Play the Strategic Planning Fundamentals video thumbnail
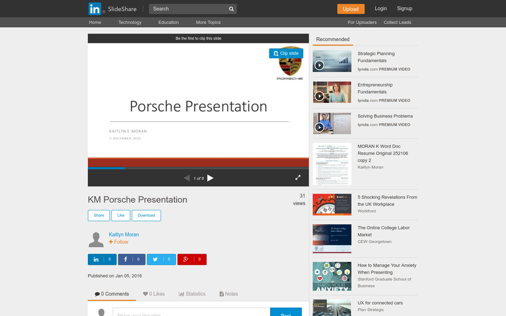Screen dimensions: 506x316 331,61
